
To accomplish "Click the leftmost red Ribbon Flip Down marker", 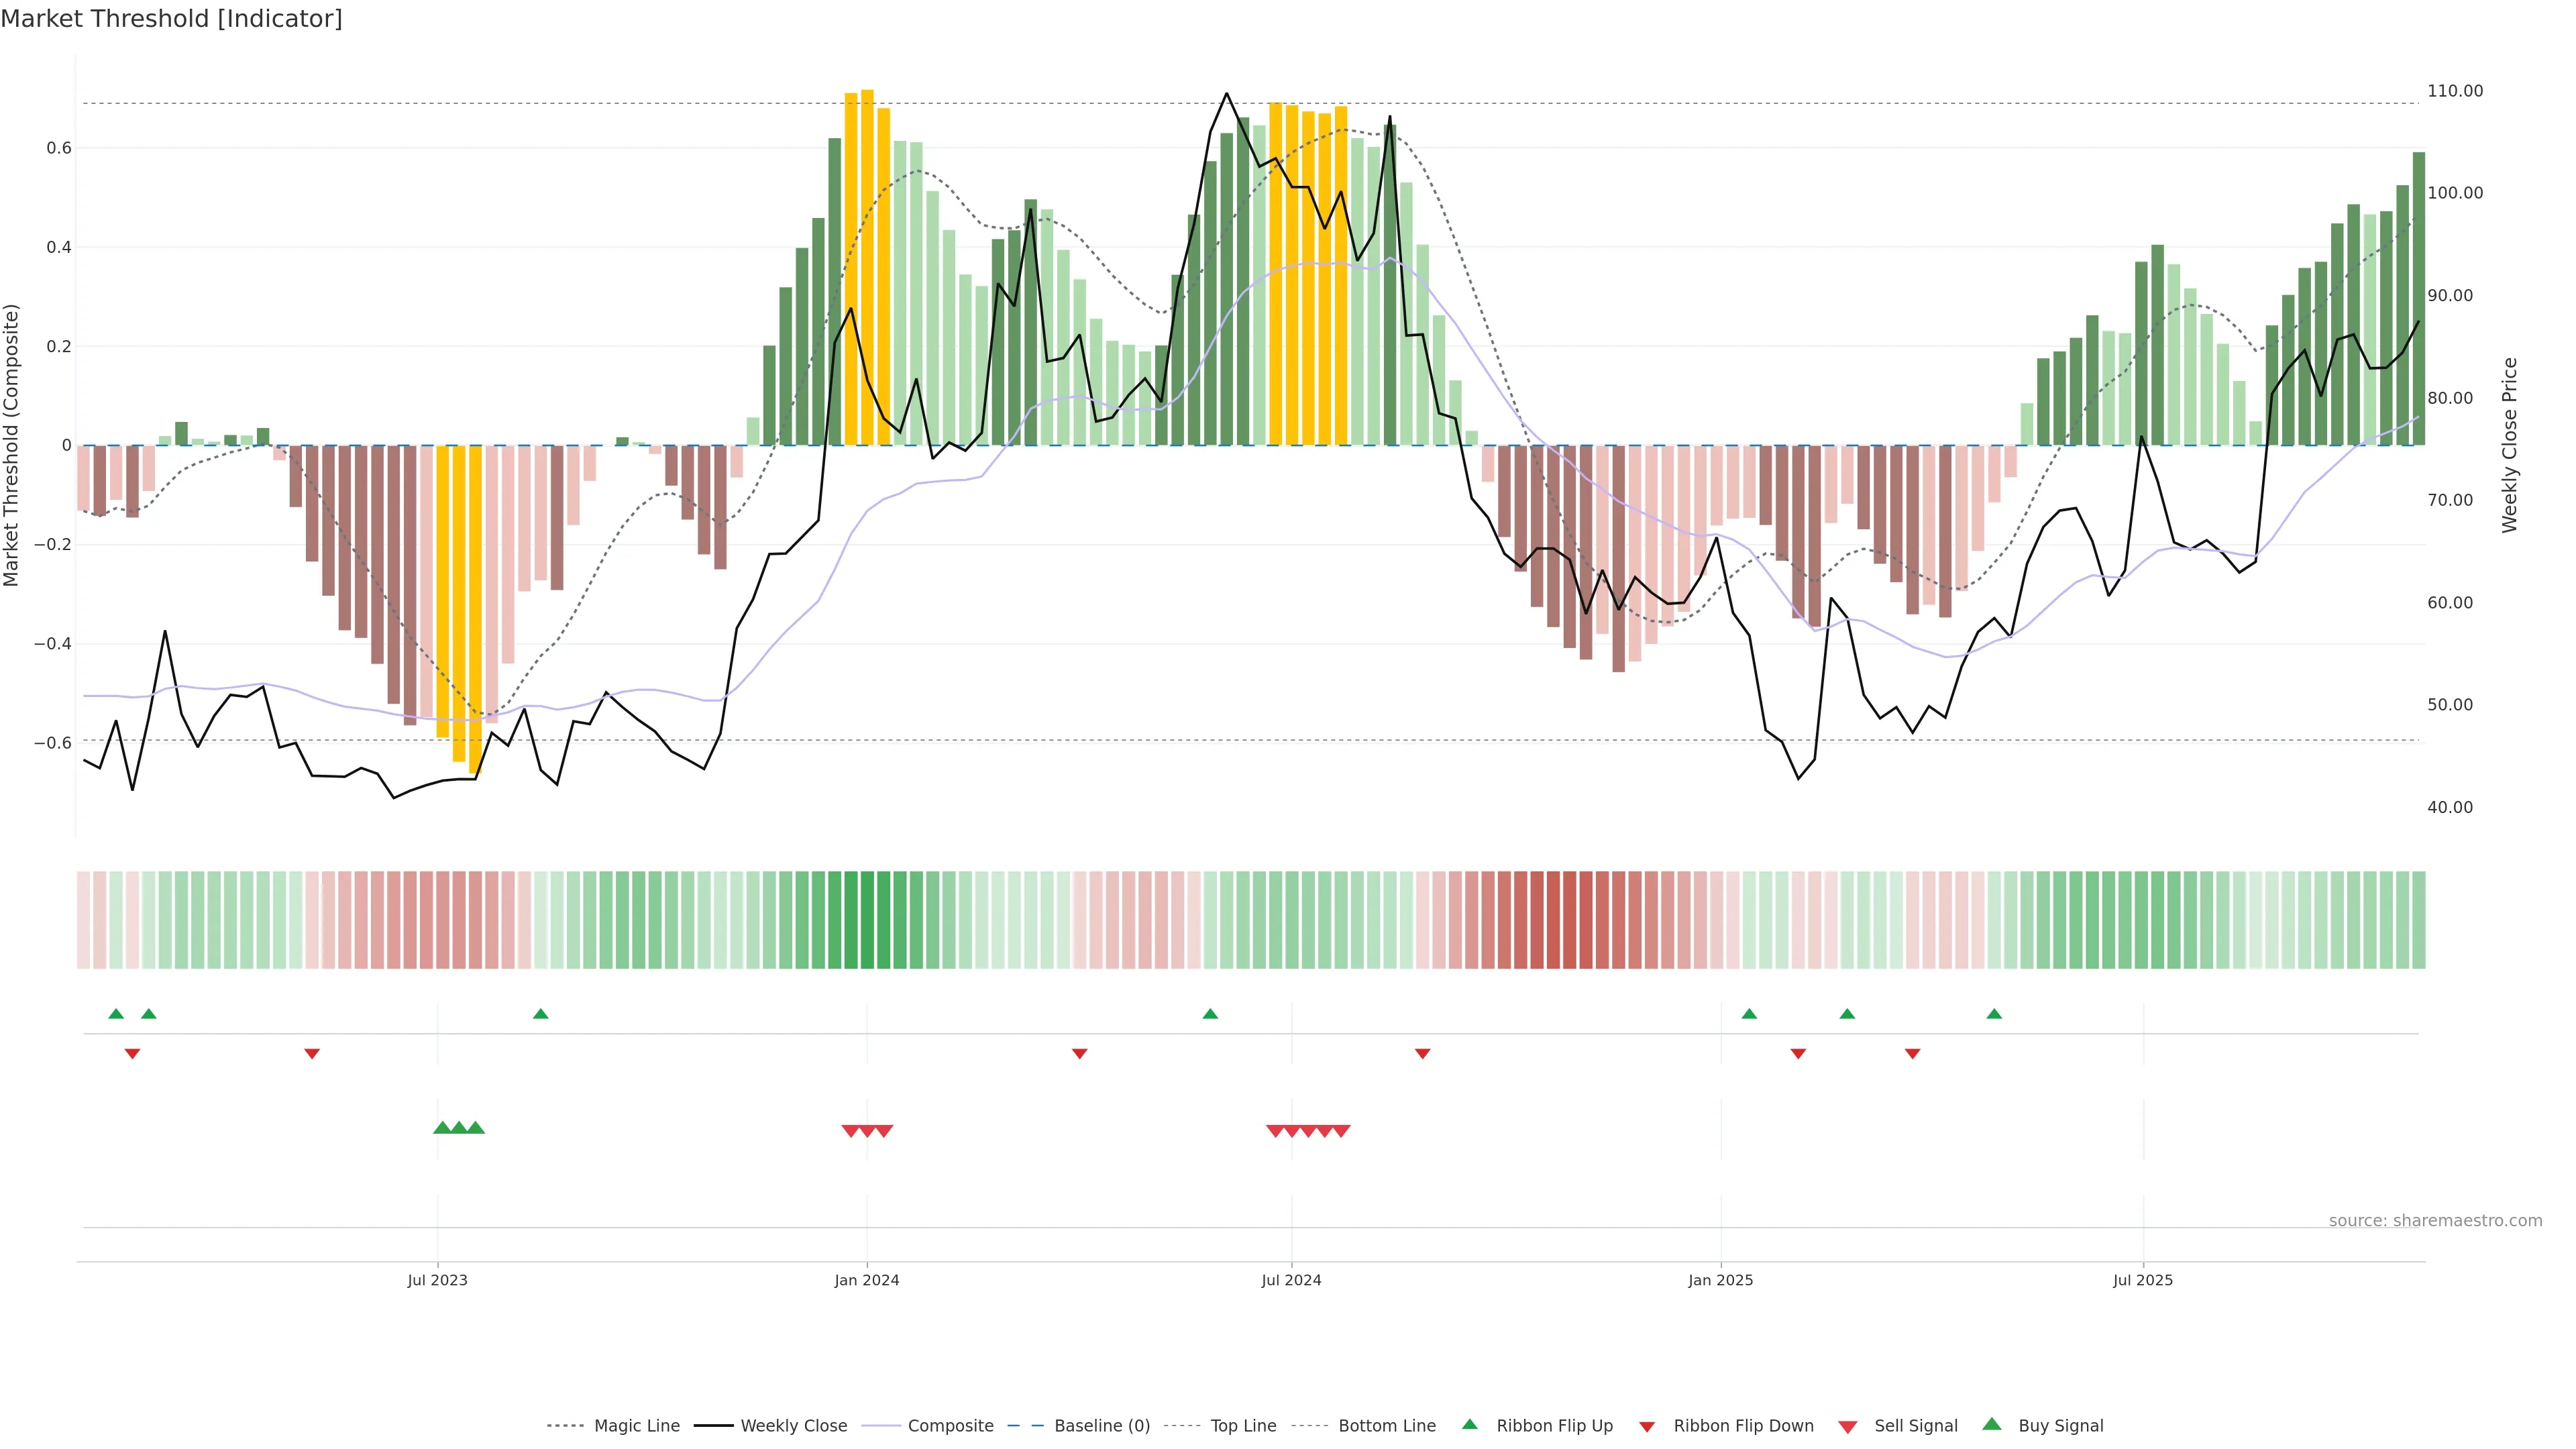I will pos(132,1053).
